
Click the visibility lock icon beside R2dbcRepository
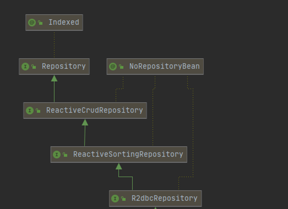tap(123, 199)
